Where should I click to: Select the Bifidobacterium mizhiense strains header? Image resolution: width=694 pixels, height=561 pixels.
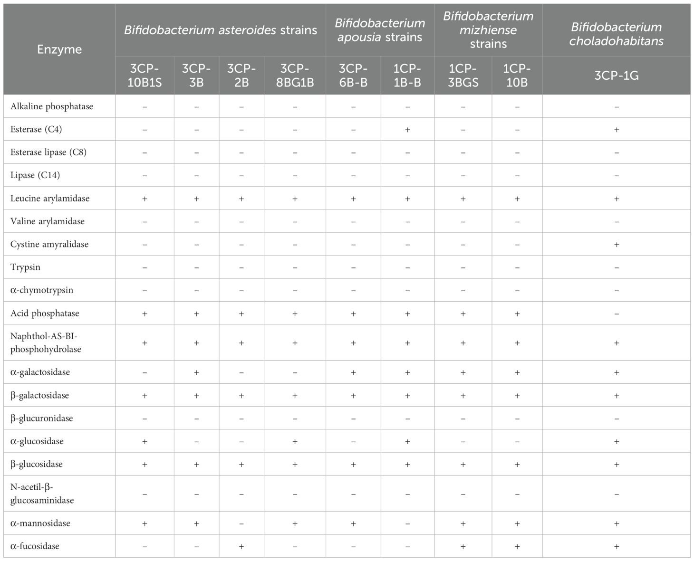click(x=488, y=30)
